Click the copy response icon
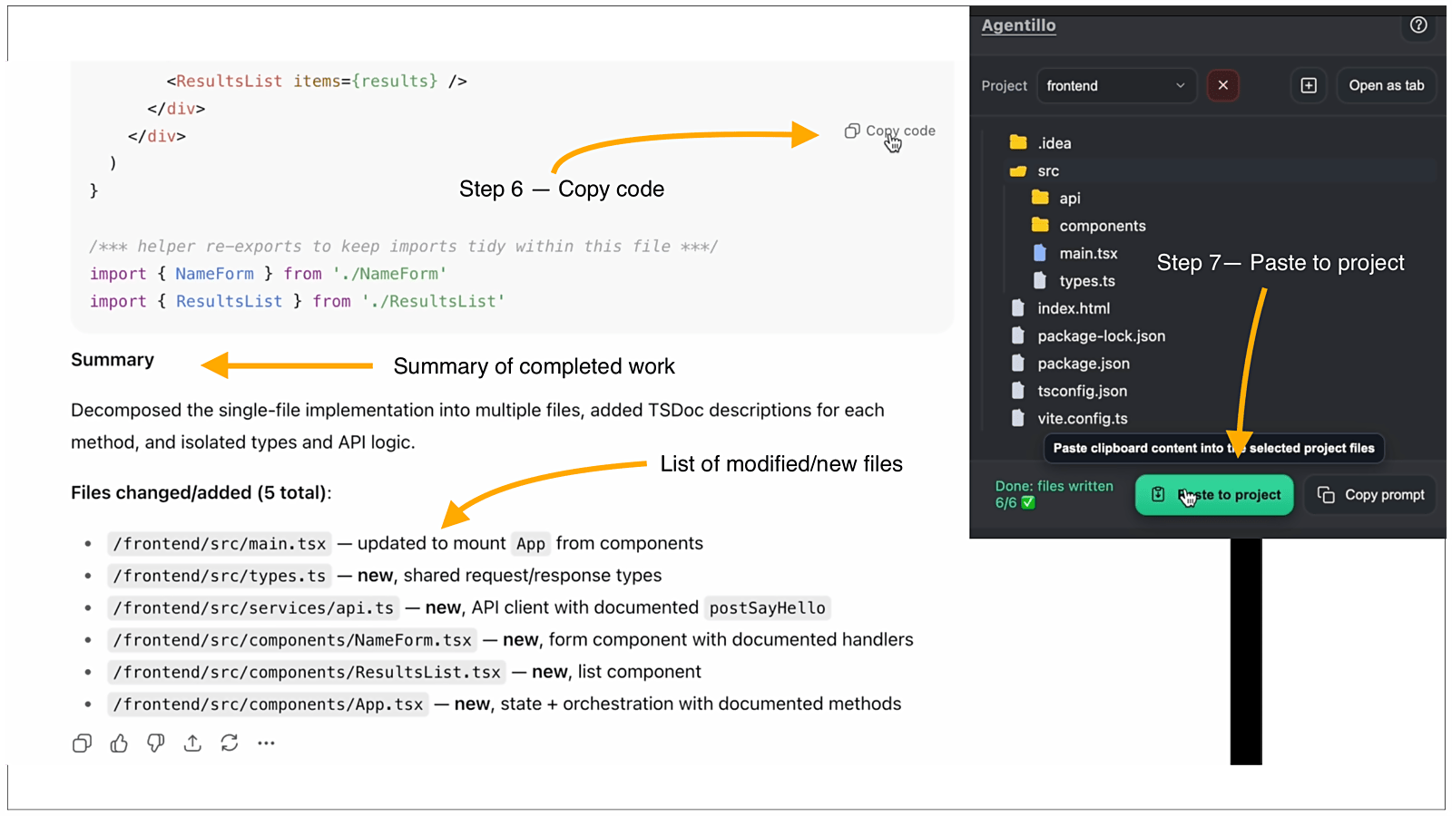The width and height of the screenshot is (1452, 816). [x=82, y=743]
